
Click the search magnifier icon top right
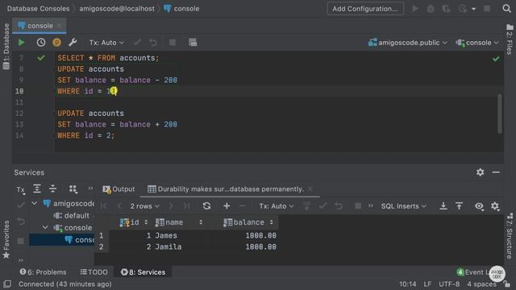click(506, 9)
